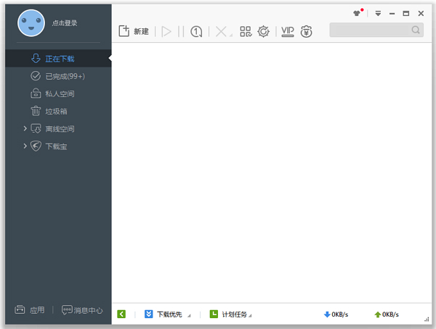This screenshot has height=329, width=436.
Task: Maximize the window
Action: pos(406,13)
